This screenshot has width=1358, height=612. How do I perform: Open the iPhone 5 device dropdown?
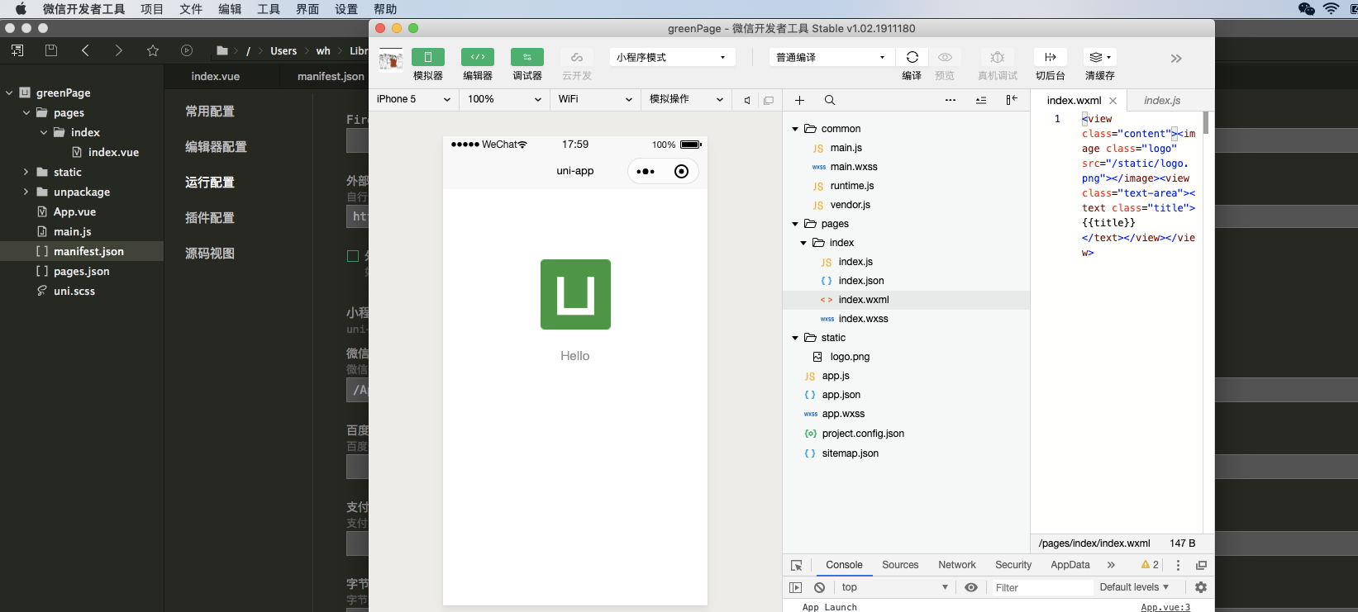tap(413, 99)
